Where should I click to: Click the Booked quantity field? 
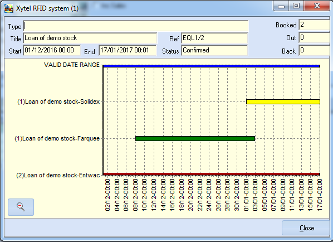click(314, 25)
